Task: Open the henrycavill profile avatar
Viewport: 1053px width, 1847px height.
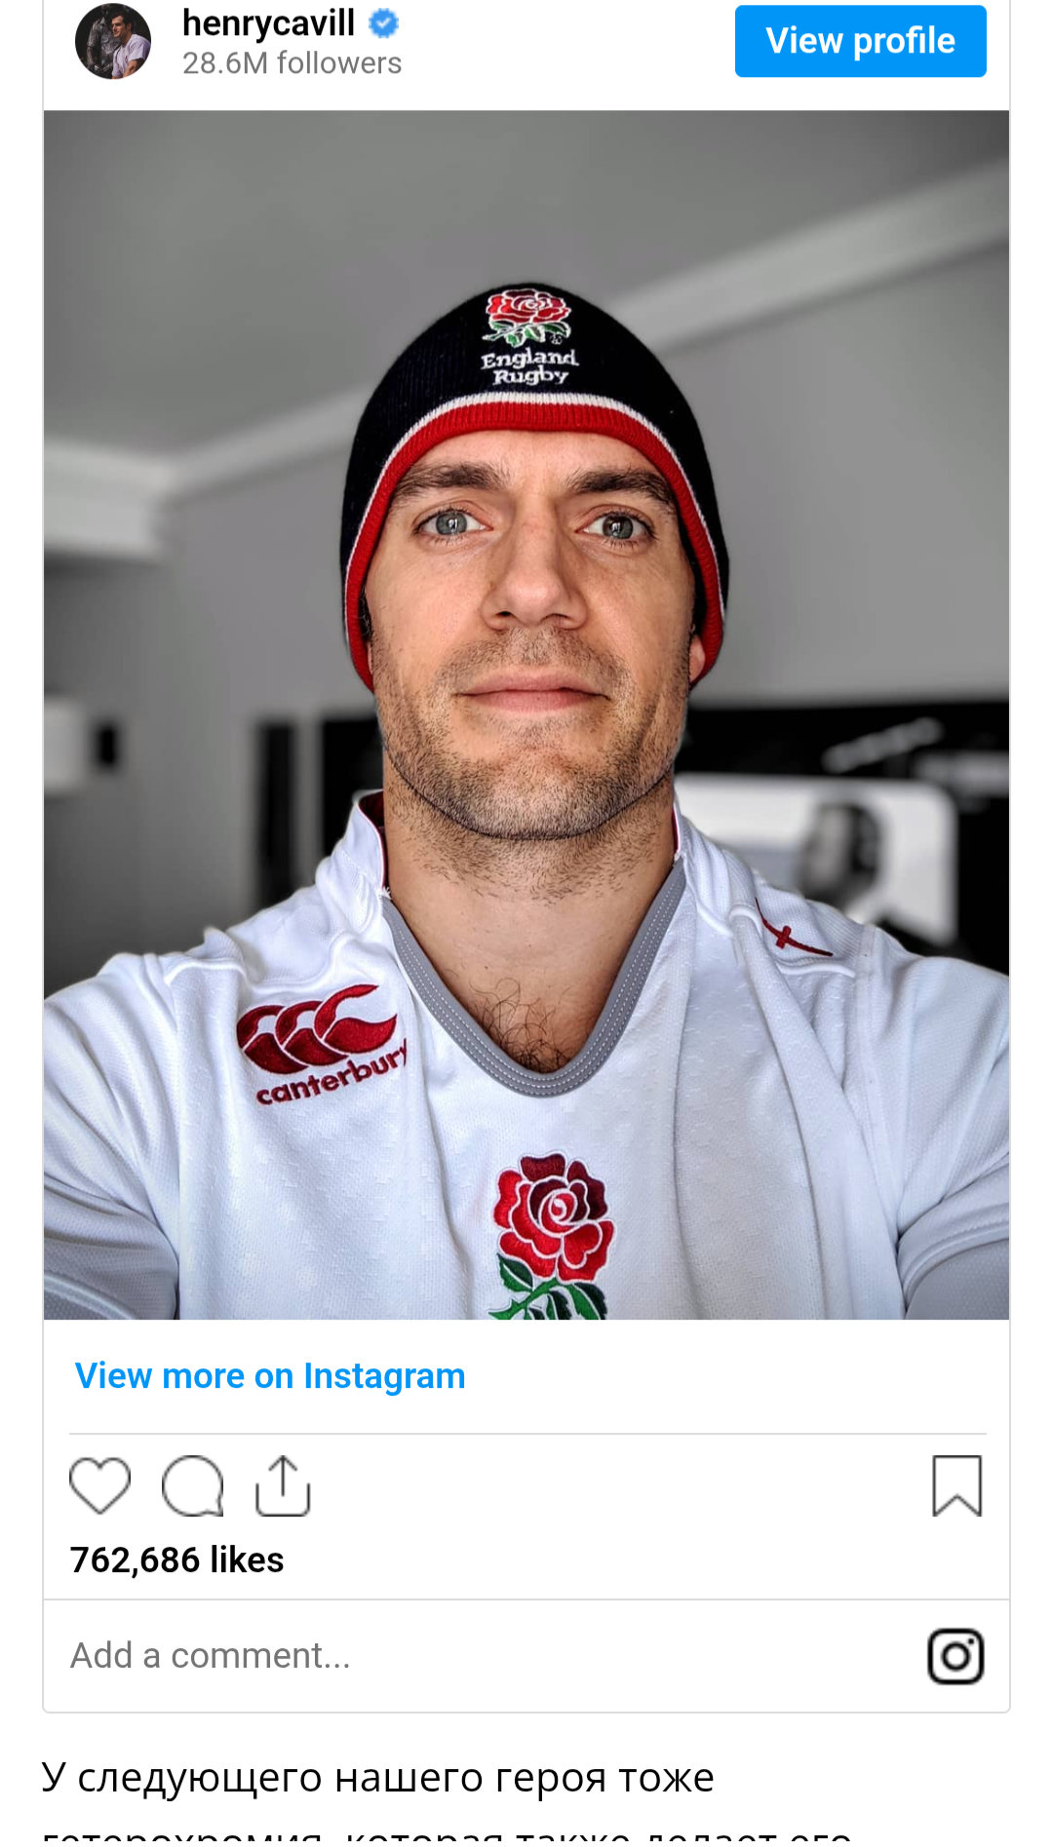Action: (x=113, y=41)
